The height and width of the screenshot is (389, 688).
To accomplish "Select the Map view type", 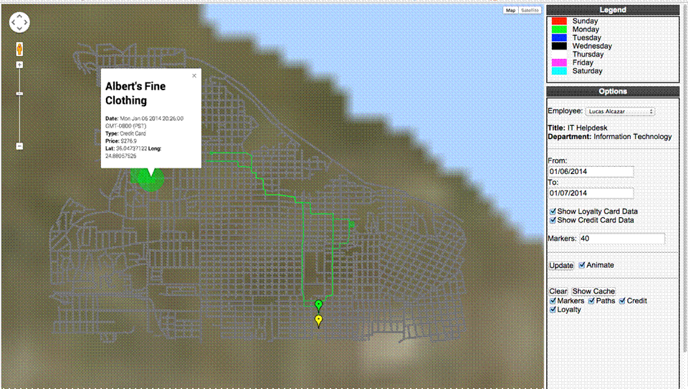I will coord(510,11).
